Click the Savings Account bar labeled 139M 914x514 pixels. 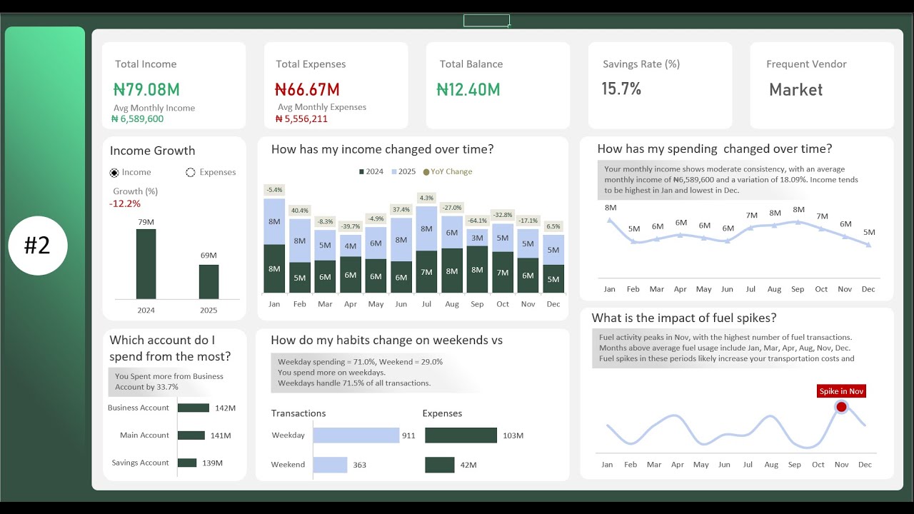(187, 463)
